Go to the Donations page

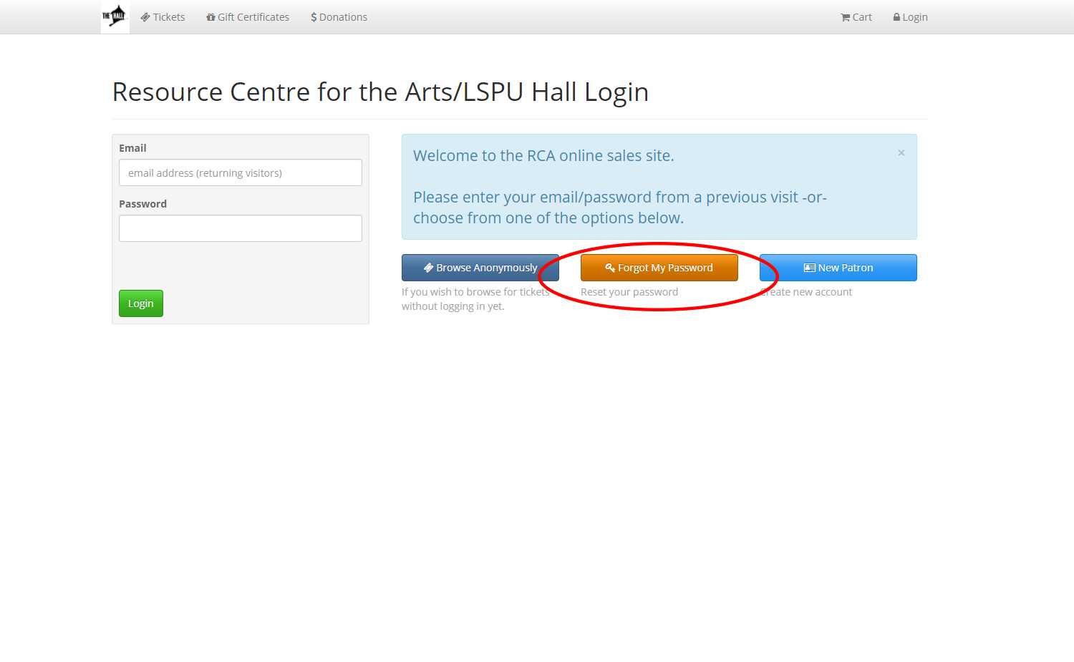point(339,17)
